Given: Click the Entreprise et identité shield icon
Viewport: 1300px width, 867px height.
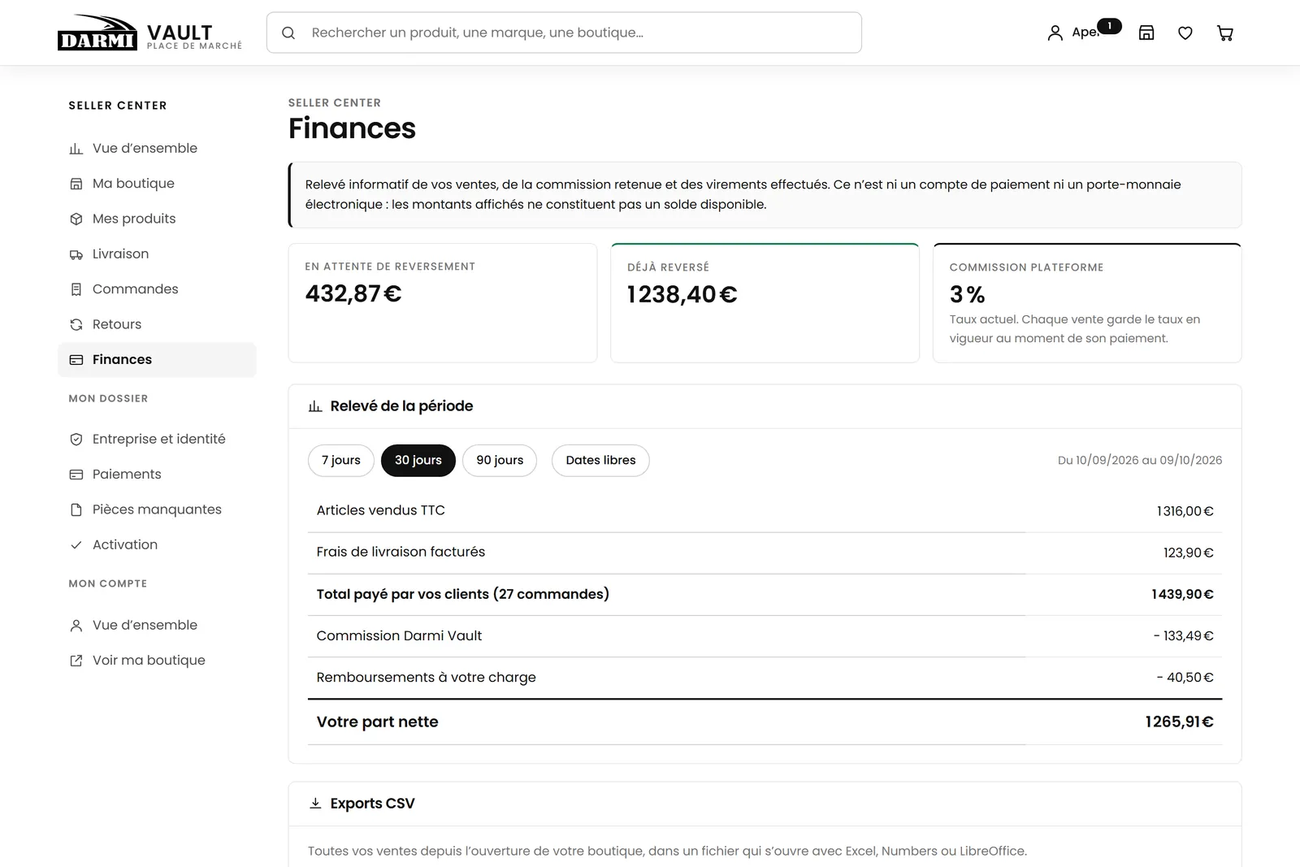Looking at the screenshot, I should pyautogui.click(x=76, y=439).
